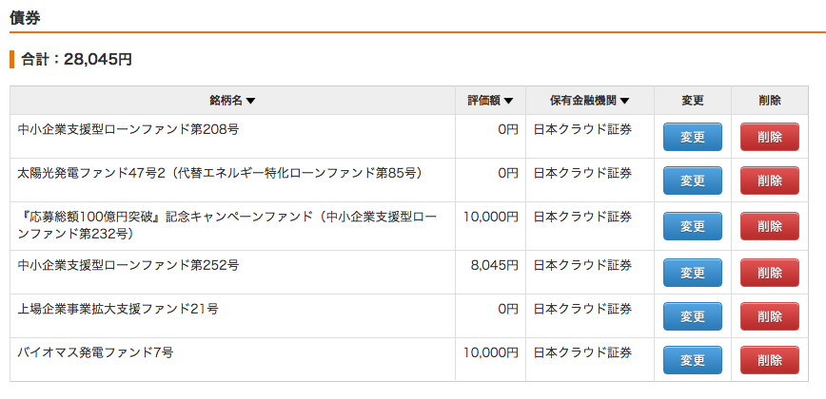Edit 記念キャンペーンファンド row with 変更
826x399 pixels.
[692, 226]
